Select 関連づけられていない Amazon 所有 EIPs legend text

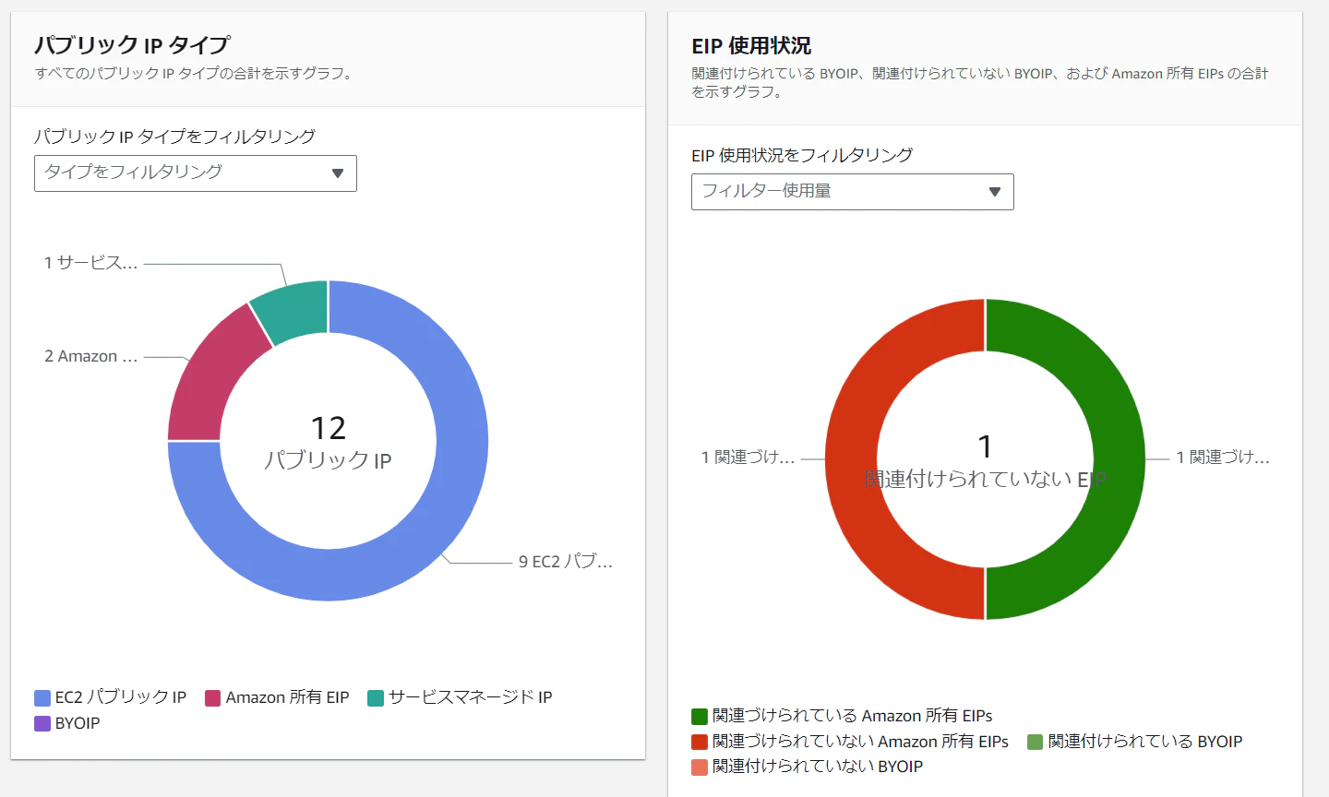point(861,742)
